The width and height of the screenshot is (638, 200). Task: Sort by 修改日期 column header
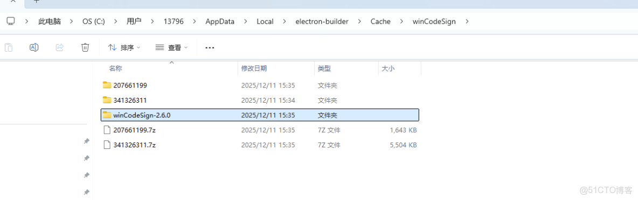[254, 69]
